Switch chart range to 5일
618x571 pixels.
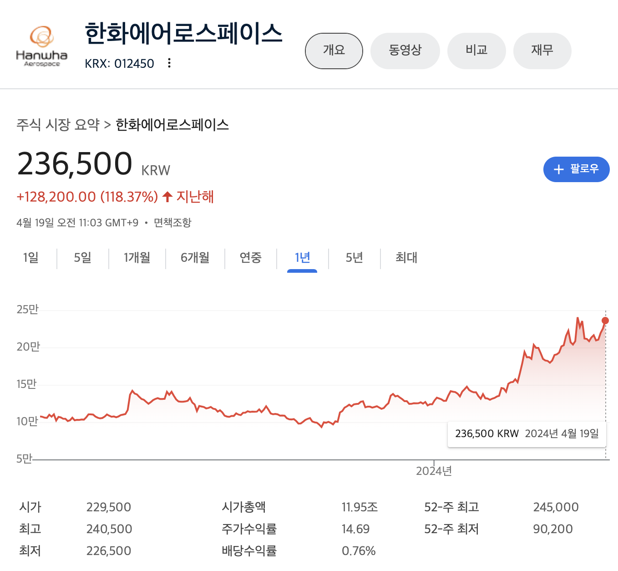tap(83, 258)
